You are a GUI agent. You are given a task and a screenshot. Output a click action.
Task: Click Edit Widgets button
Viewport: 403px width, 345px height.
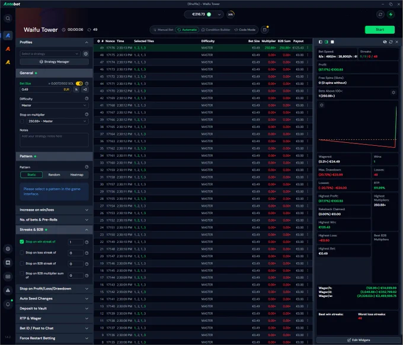click(x=359, y=340)
